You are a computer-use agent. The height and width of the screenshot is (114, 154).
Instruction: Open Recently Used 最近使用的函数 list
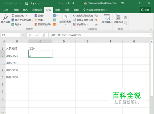(22, 20)
